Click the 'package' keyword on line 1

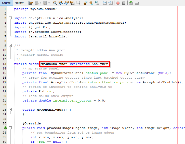click(x=21, y=9)
